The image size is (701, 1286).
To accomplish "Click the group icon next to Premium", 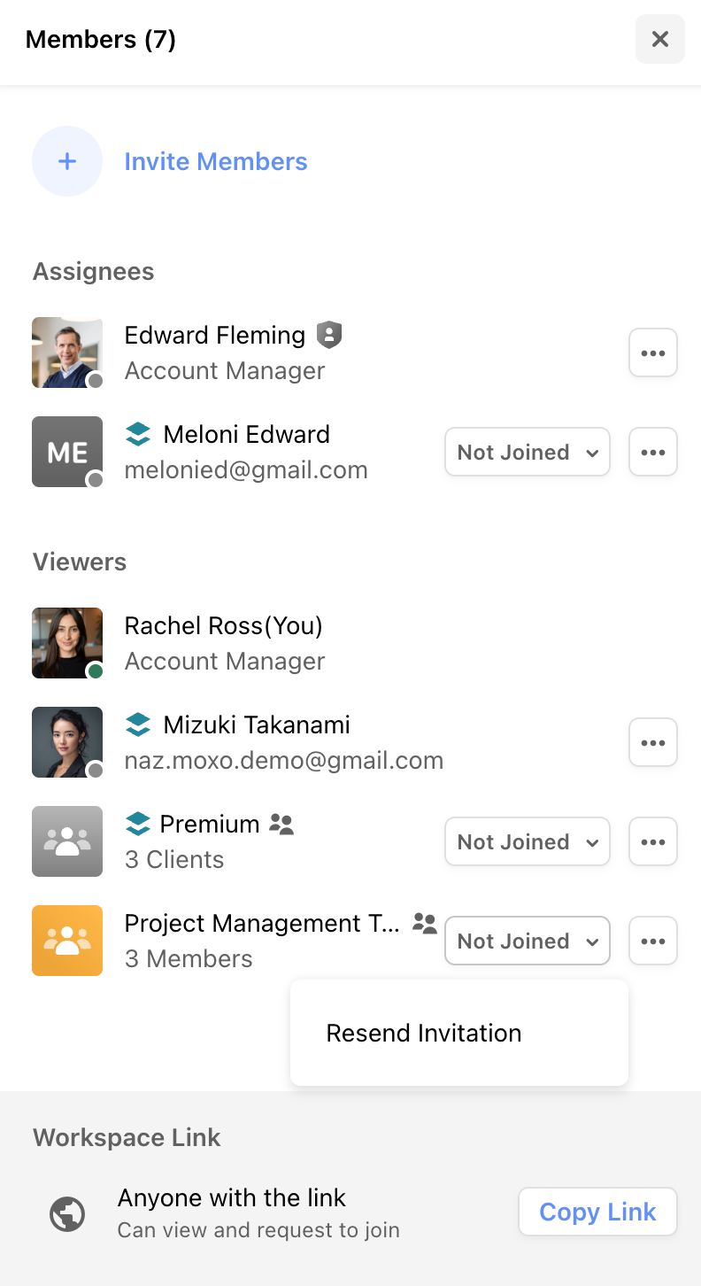I will pos(281,825).
